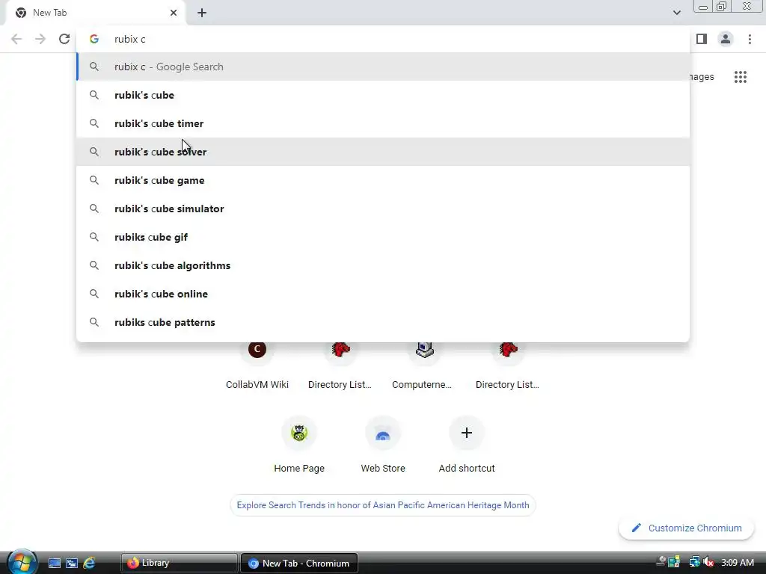
Task: Pick 'rubiks cube patterns' suggestion
Action: [383, 322]
